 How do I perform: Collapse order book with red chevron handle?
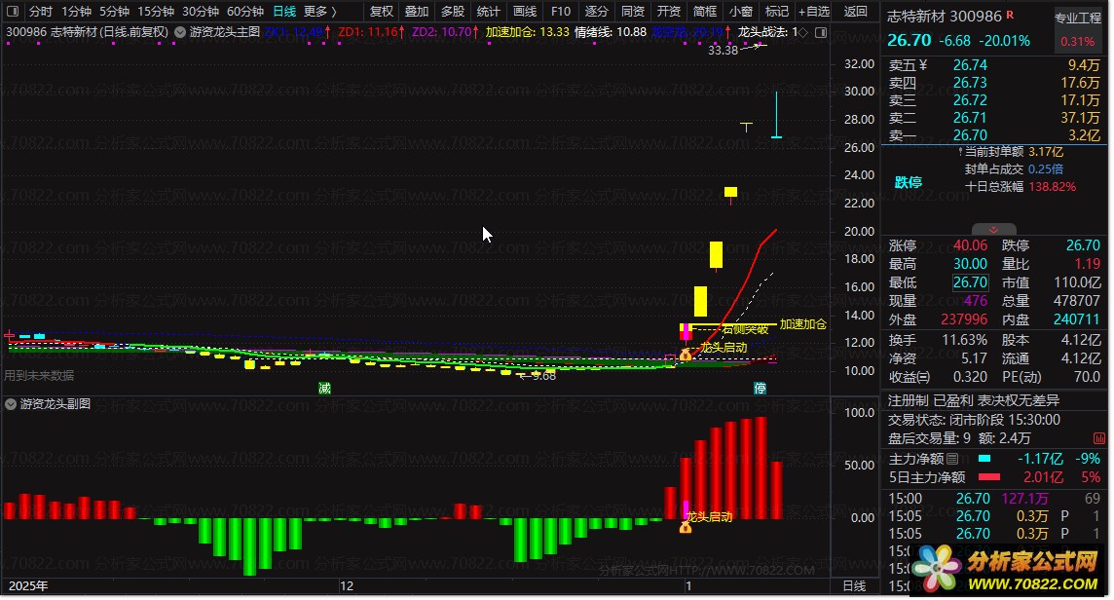993,230
